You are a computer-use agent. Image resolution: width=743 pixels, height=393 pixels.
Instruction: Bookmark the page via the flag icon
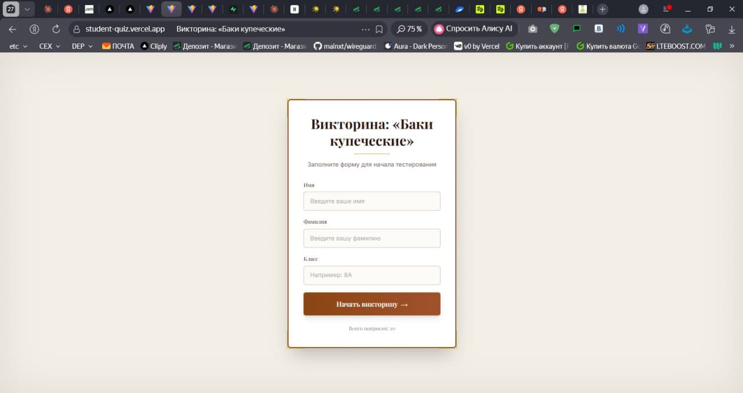point(379,28)
